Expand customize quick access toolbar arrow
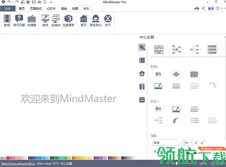Screen dimensions: 226x167 pyautogui.click(x=51, y=2)
